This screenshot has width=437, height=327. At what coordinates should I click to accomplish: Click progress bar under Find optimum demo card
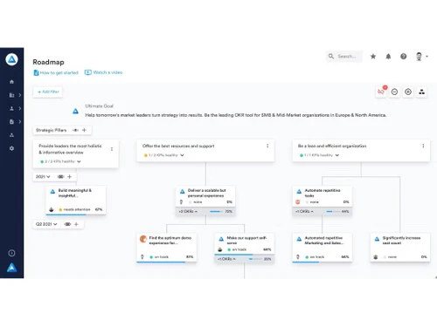166,262
